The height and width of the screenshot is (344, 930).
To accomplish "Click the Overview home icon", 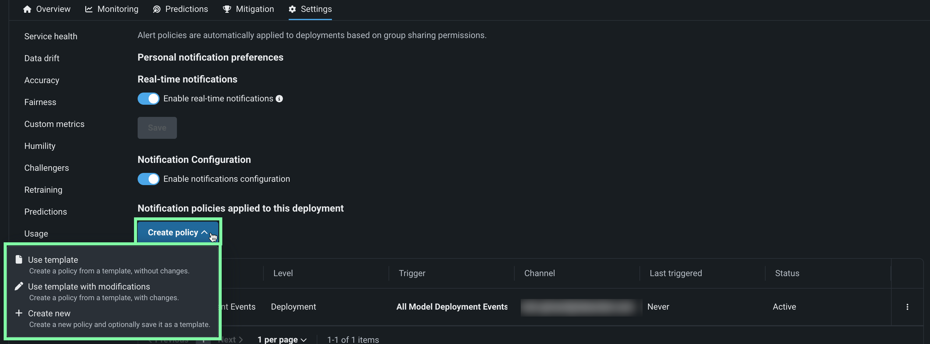I will [27, 9].
